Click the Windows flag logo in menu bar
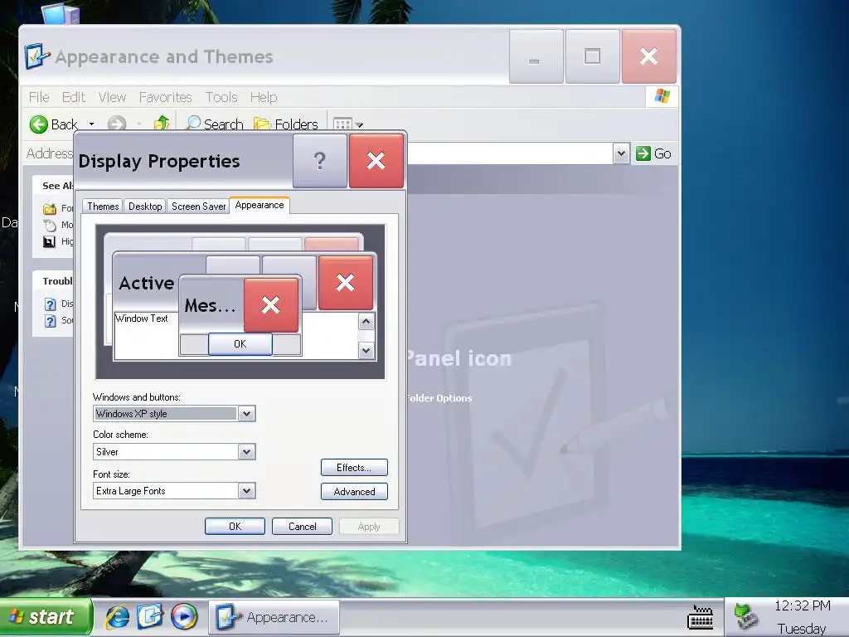The height and width of the screenshot is (637, 849). [662, 96]
